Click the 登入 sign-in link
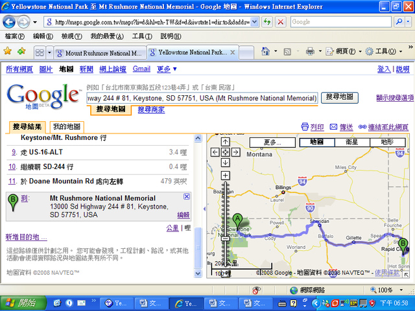The height and width of the screenshot is (311, 415). coord(384,69)
